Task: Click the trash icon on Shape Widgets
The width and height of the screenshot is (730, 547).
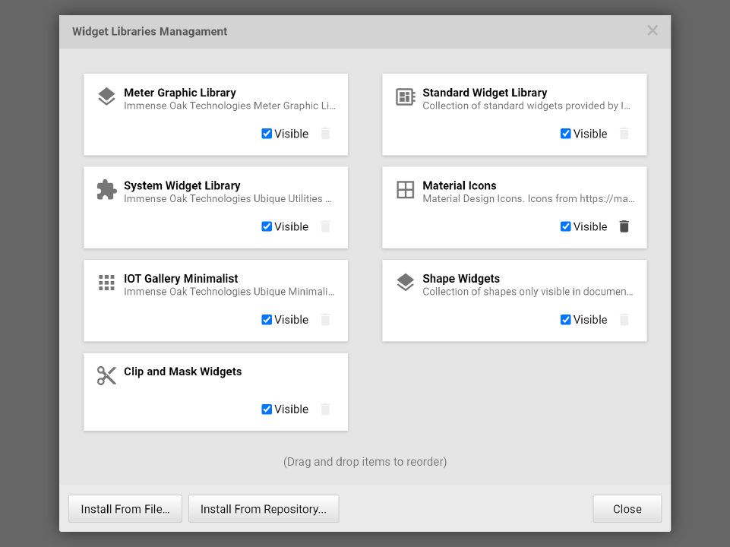Action: (624, 319)
